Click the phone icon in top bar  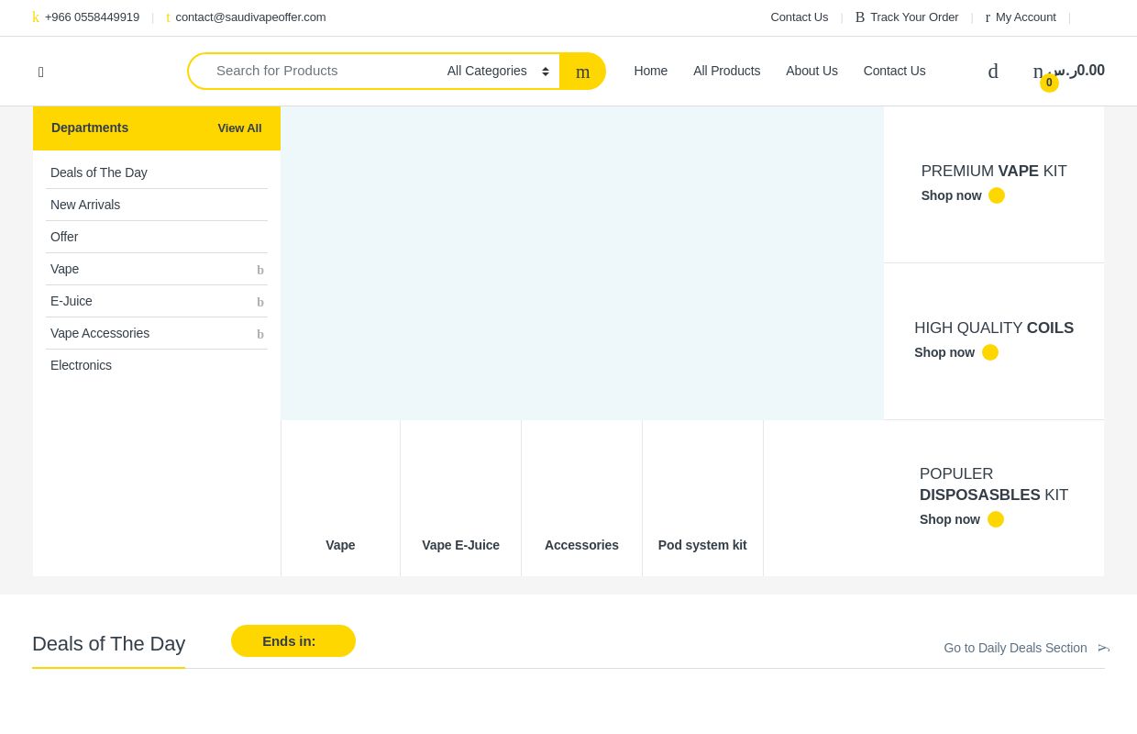point(36,17)
